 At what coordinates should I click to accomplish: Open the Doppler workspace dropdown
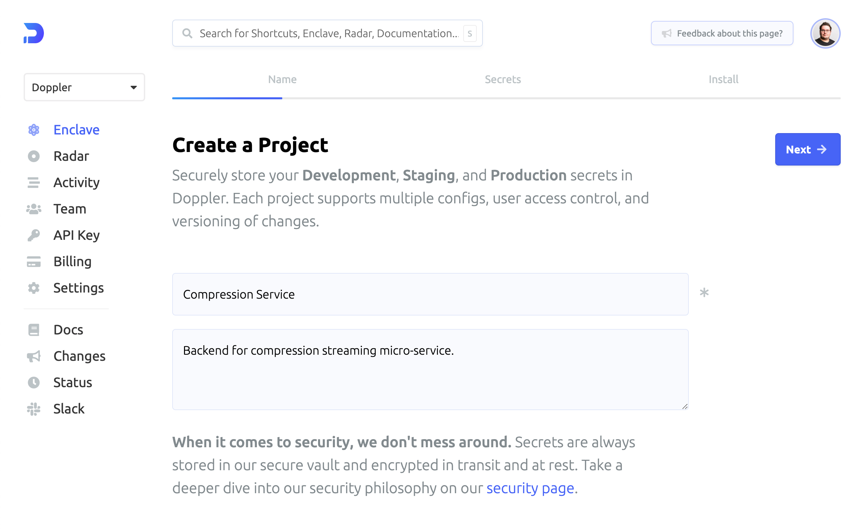tap(84, 87)
